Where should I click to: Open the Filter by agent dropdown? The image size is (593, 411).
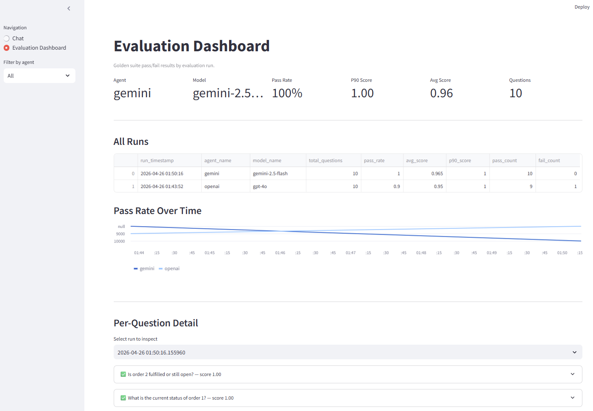(x=40, y=76)
